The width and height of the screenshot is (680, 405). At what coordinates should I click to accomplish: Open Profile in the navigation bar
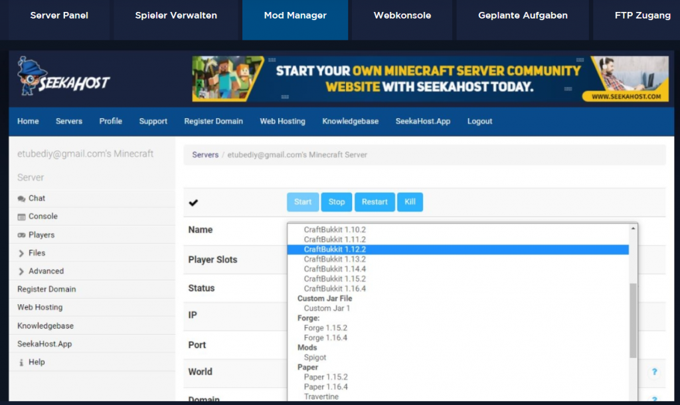[111, 121]
